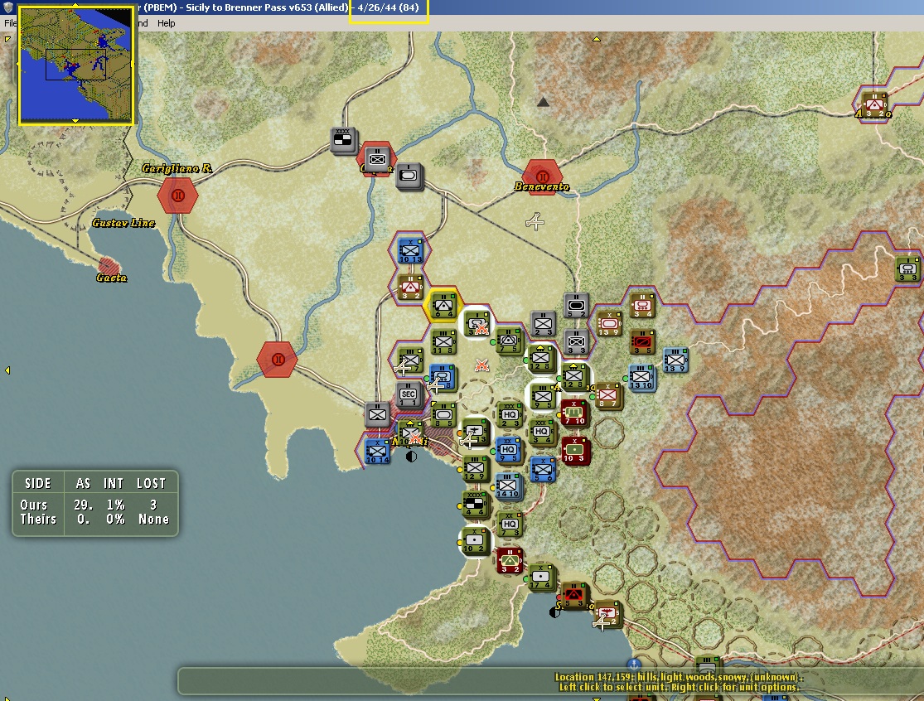The image size is (924, 701).
Task: Select the brown brigade unit 13-9
Action: 609,323
